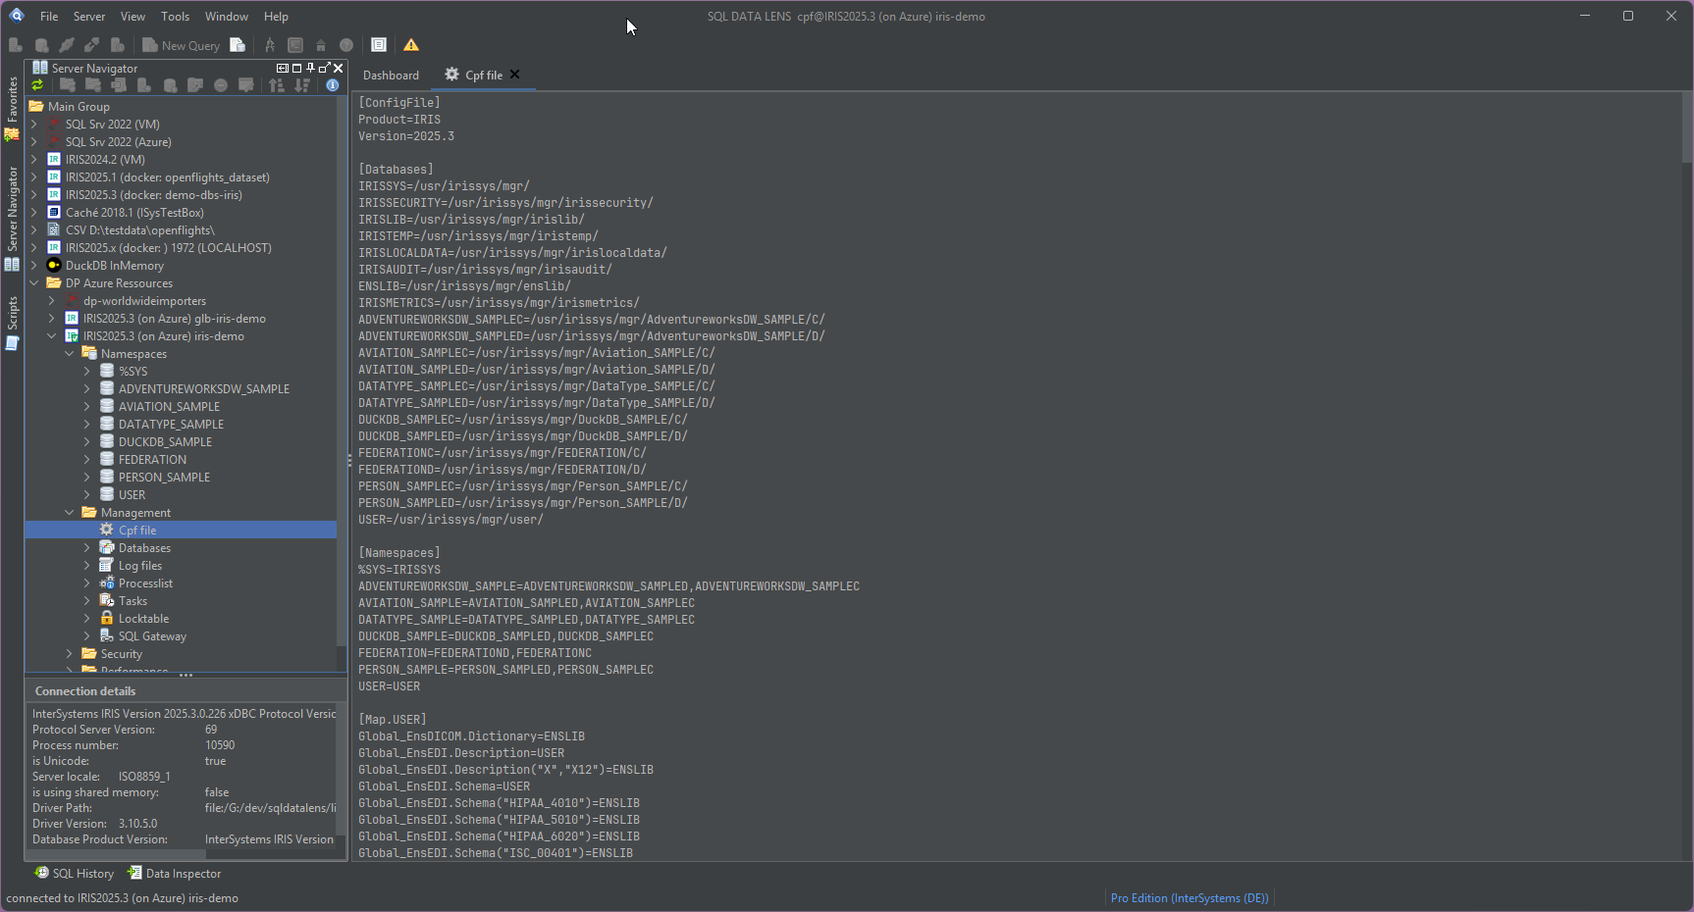
Task: Click the warning triangle icon in the toolbar
Action: point(411,45)
